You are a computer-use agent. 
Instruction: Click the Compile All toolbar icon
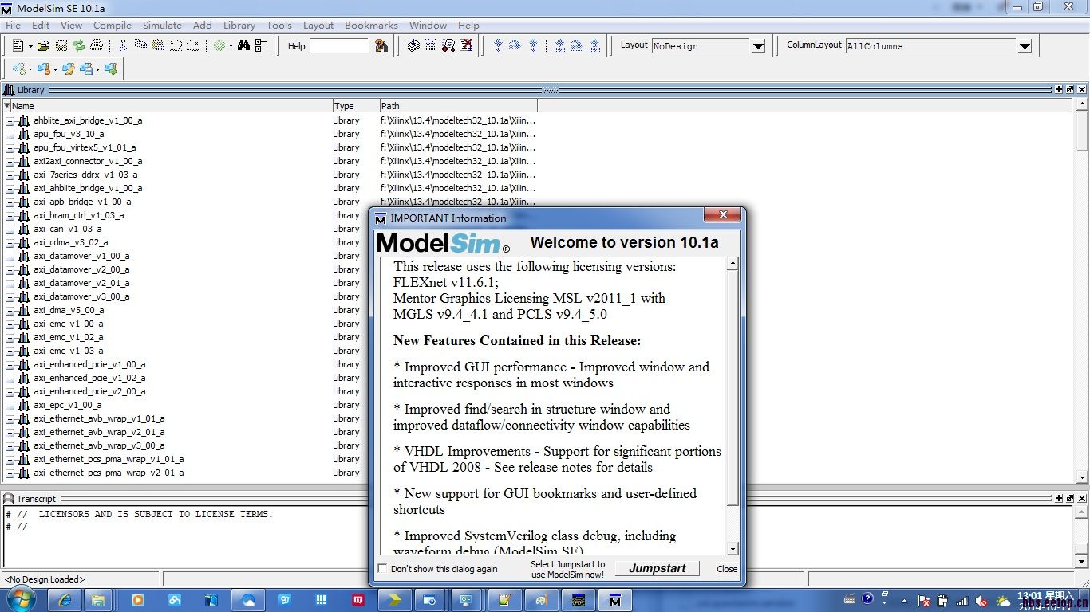point(431,46)
